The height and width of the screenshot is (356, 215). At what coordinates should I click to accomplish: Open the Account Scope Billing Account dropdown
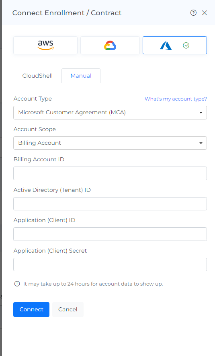pos(110,143)
